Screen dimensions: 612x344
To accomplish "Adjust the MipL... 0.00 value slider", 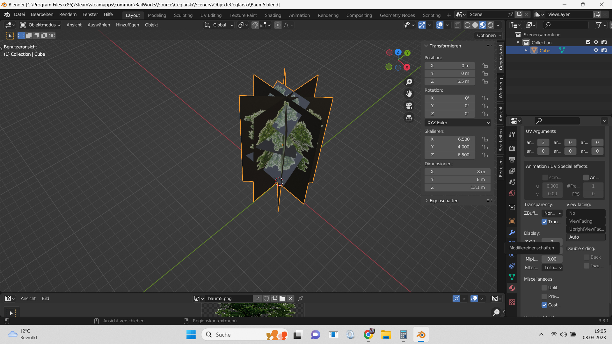I will click(552, 259).
